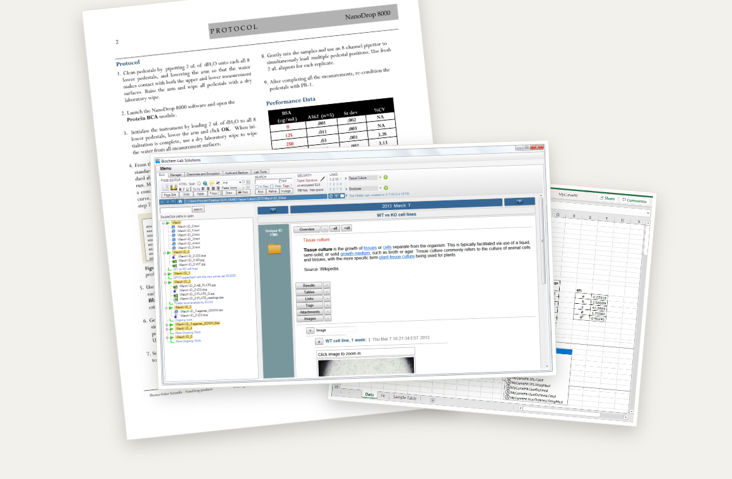Click the home icon in path bar
Image resolution: width=732 pixels, height=479 pixels.
click(180, 201)
